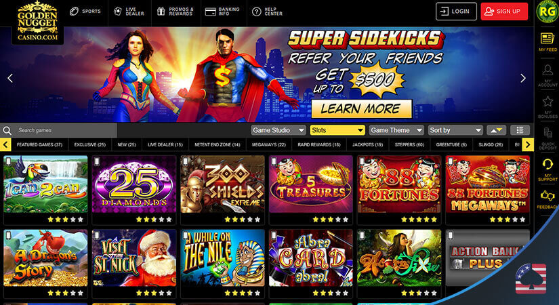Open the Game Theme dropdown

[396, 130]
